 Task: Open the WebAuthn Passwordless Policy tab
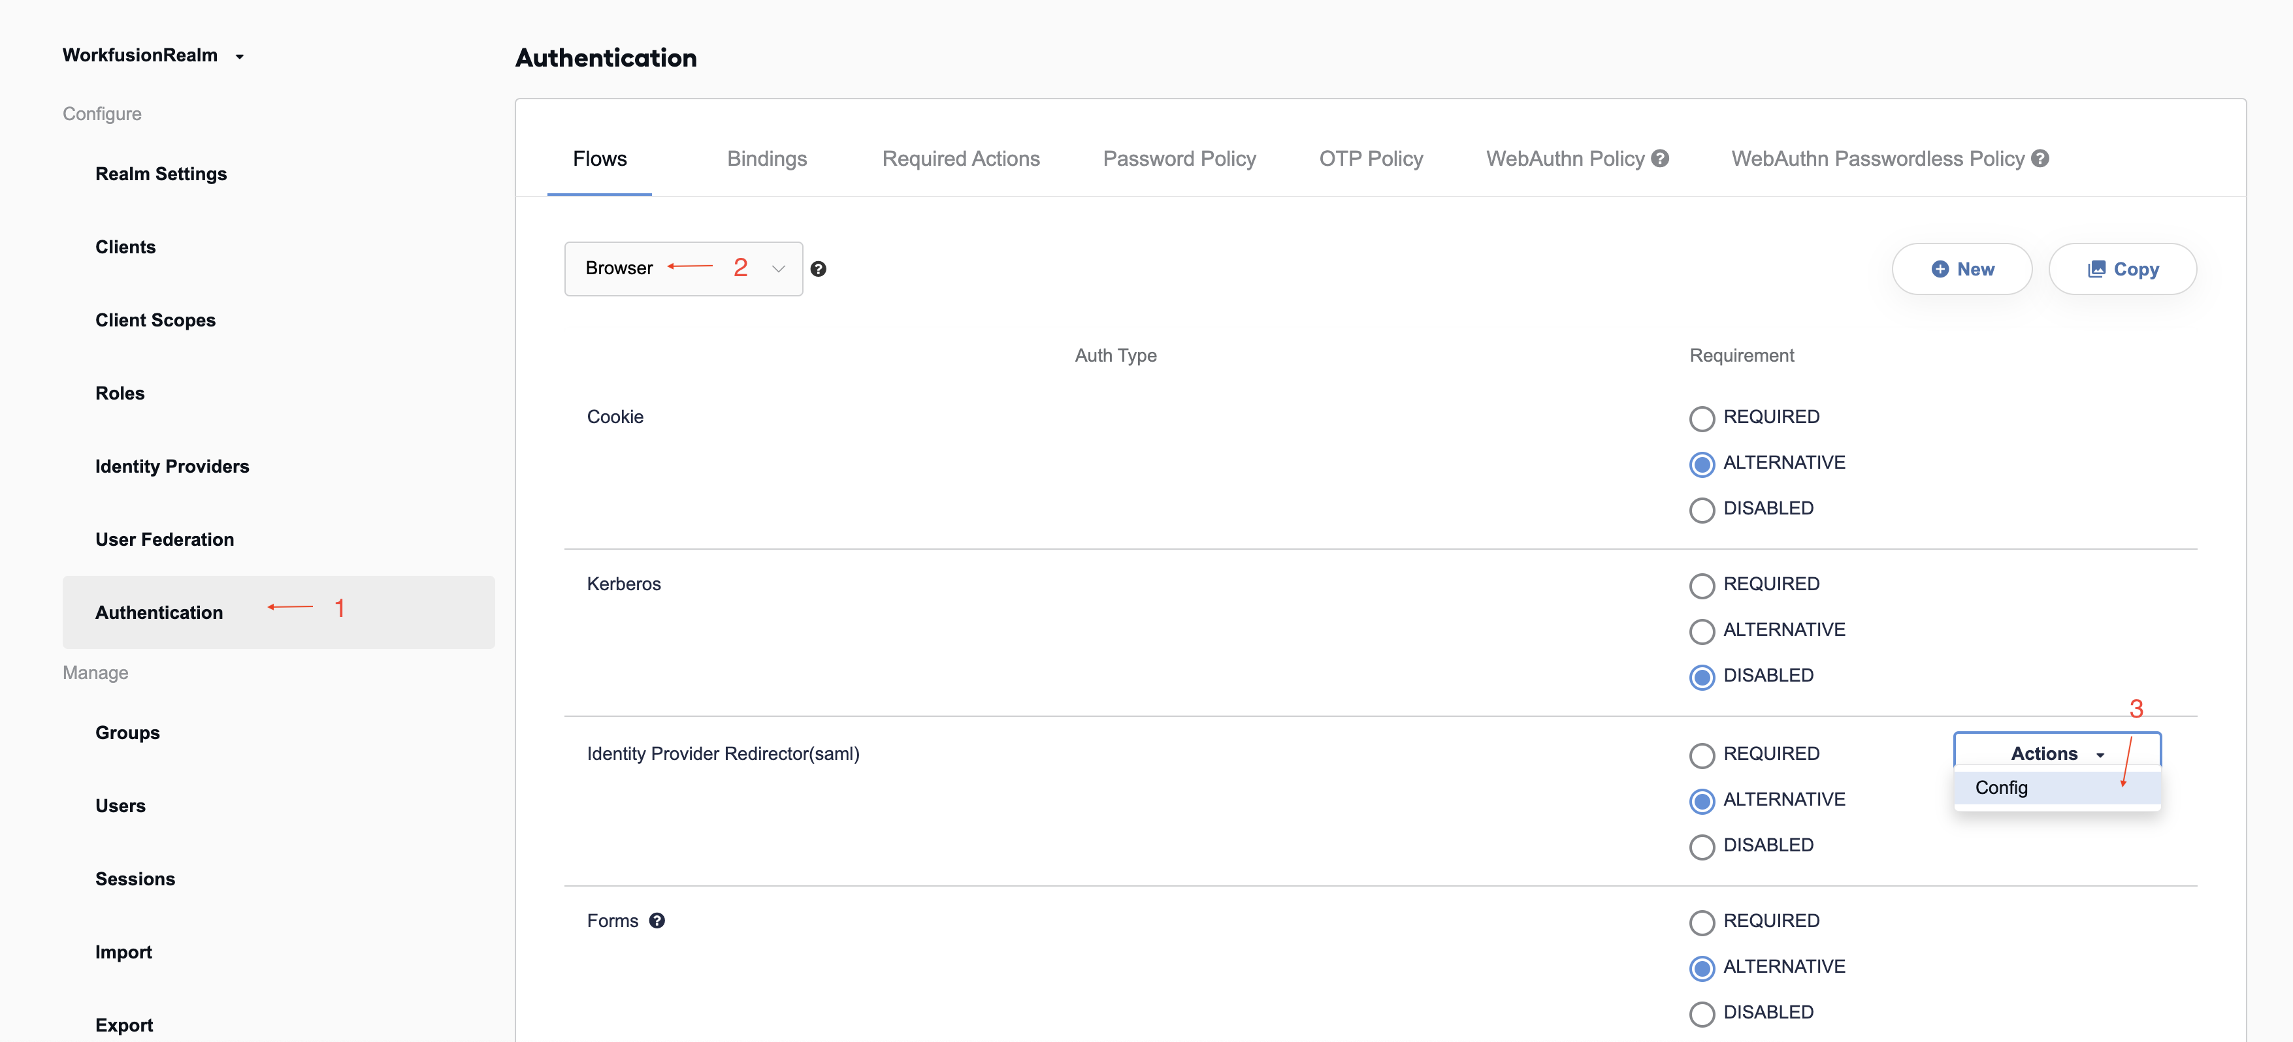coord(1878,159)
